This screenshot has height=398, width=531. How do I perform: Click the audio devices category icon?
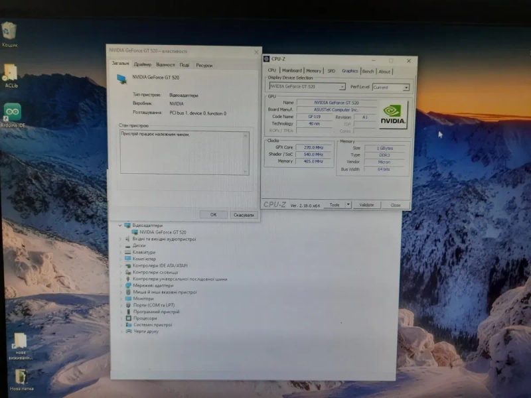127,239
